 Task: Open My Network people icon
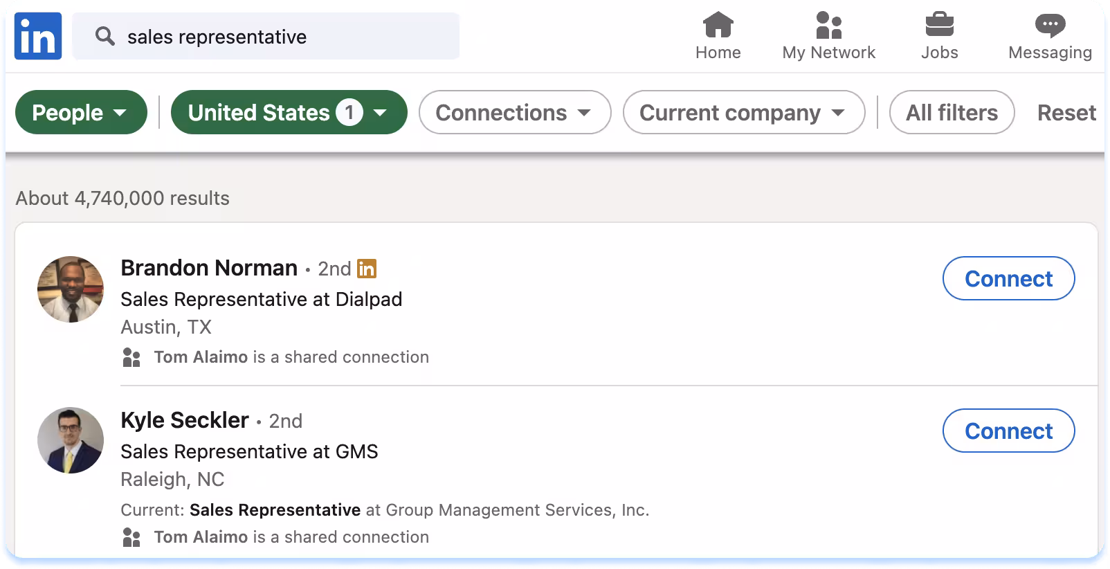tap(828, 26)
